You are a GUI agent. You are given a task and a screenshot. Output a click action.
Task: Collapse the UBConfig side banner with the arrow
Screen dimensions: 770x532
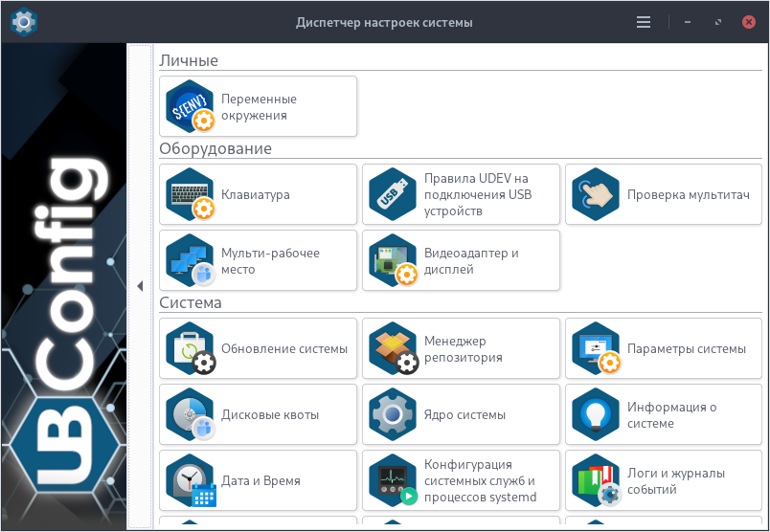point(140,286)
